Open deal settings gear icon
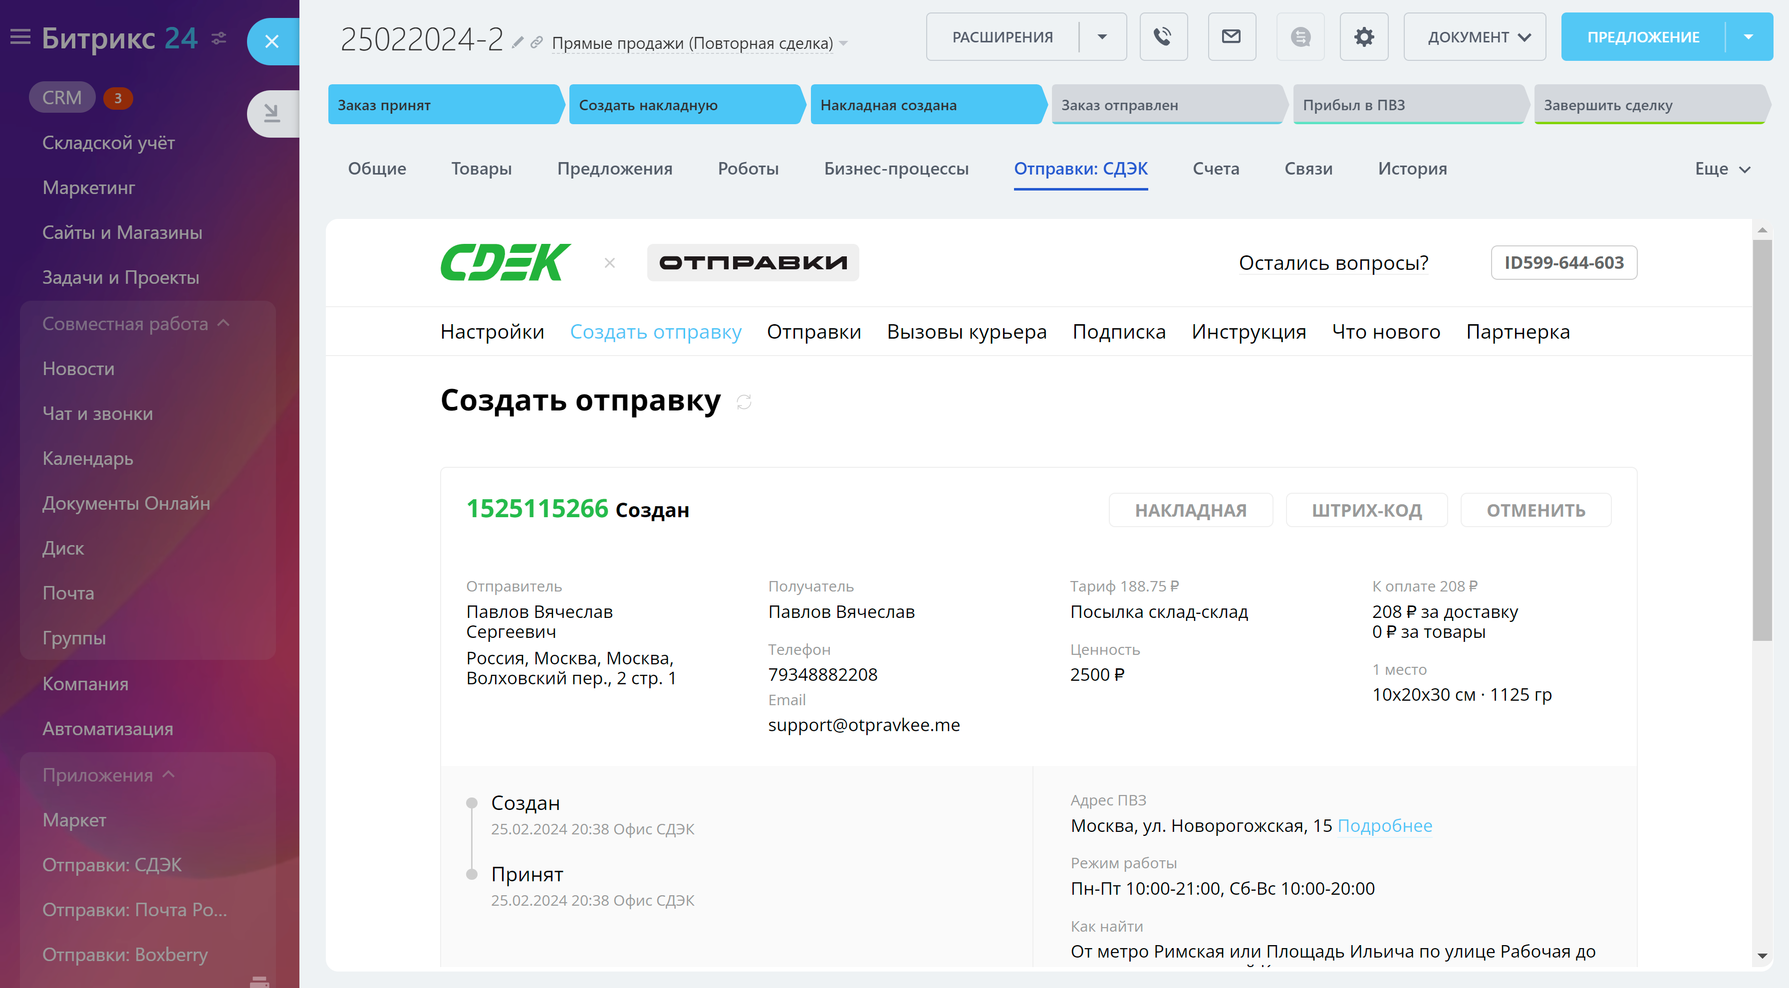The width and height of the screenshot is (1789, 988). pyautogui.click(x=1364, y=37)
